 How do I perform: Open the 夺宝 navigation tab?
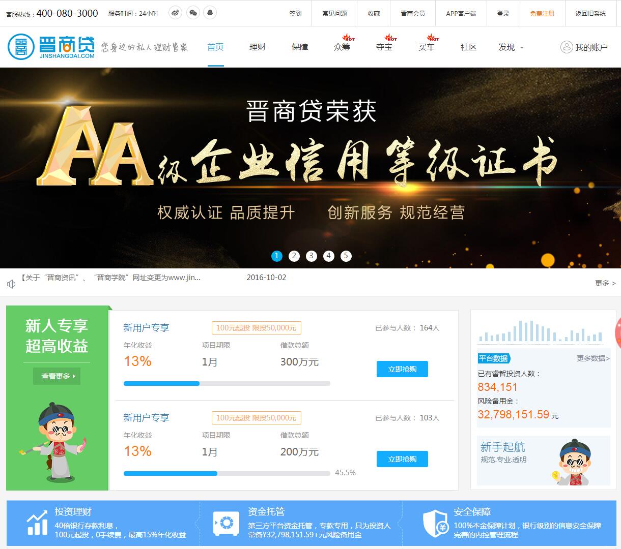[x=384, y=47]
